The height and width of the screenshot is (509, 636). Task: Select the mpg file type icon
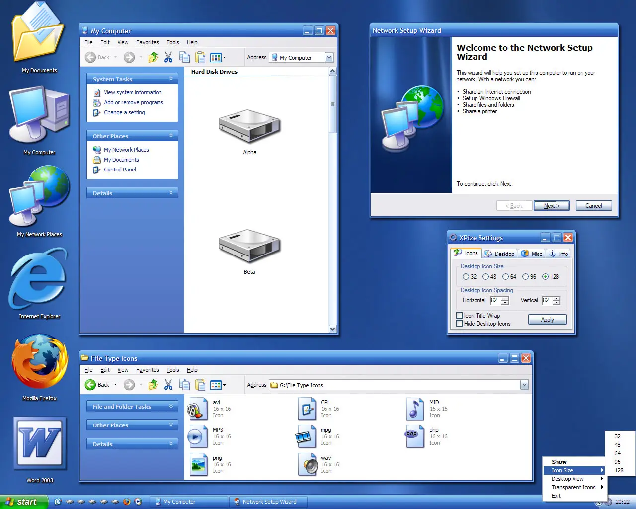point(305,436)
